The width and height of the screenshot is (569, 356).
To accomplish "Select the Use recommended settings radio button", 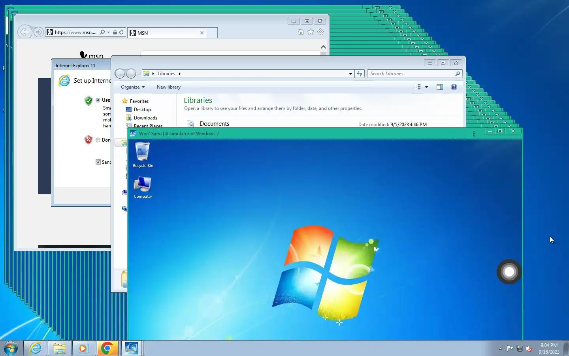I will [98, 100].
